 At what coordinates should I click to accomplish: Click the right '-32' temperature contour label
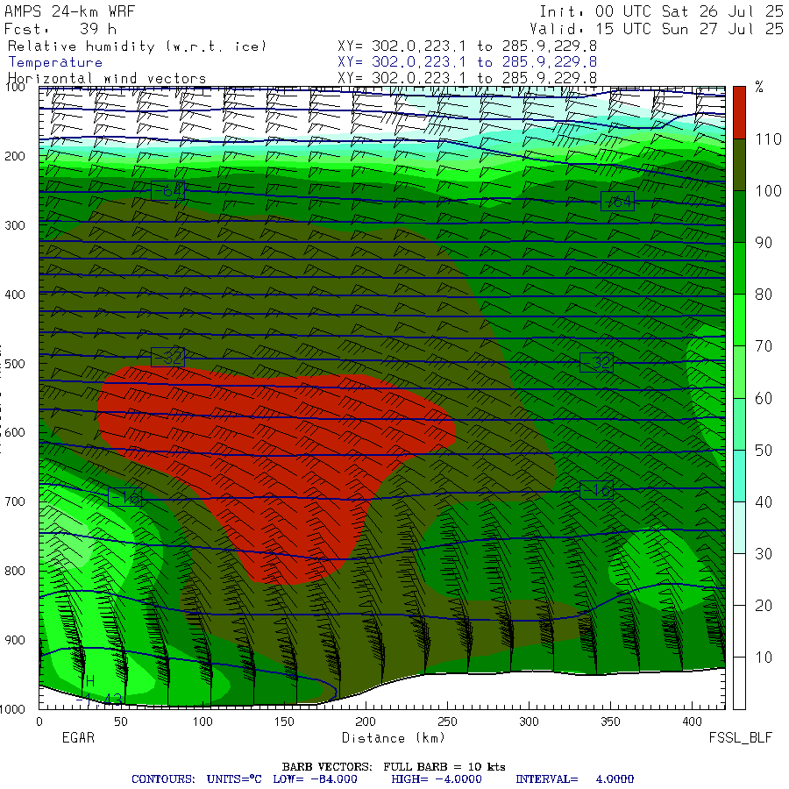click(596, 362)
